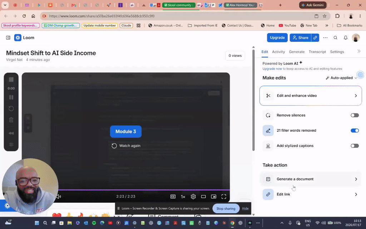Screen dimensions: 366x229
Task: Click the browser address bar URL
Action: tap(102, 16)
